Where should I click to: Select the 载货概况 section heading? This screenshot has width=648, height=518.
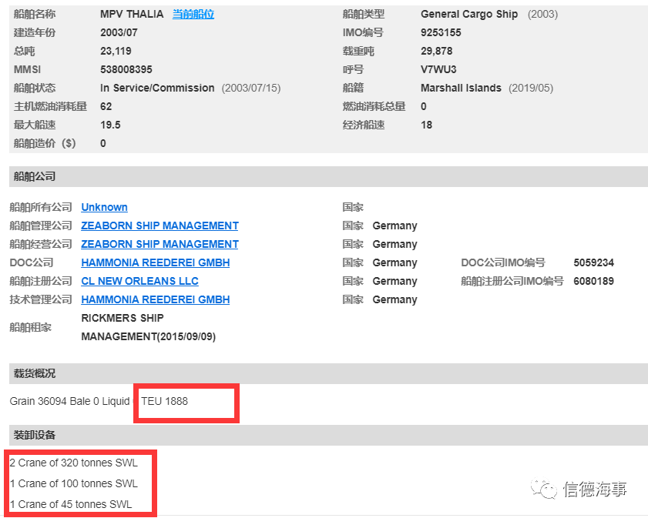(x=35, y=373)
